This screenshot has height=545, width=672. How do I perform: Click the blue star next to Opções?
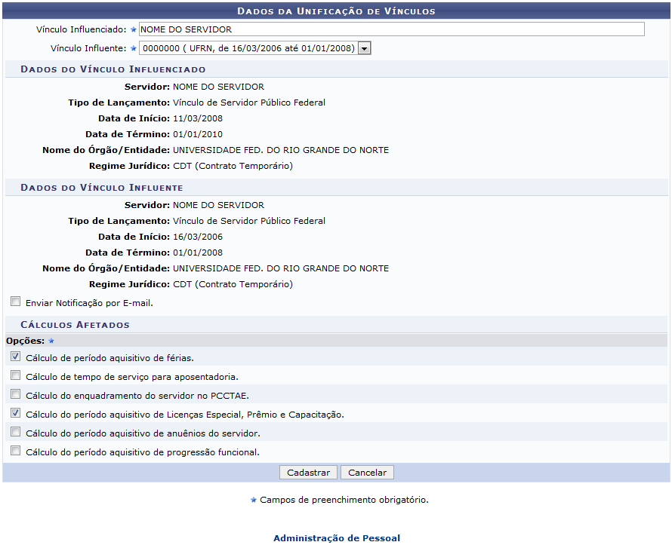[51, 341]
